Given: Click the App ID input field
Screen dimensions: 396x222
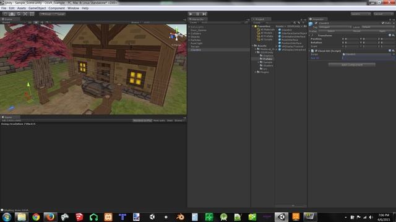Looking at the screenshot, I should click(368, 58).
